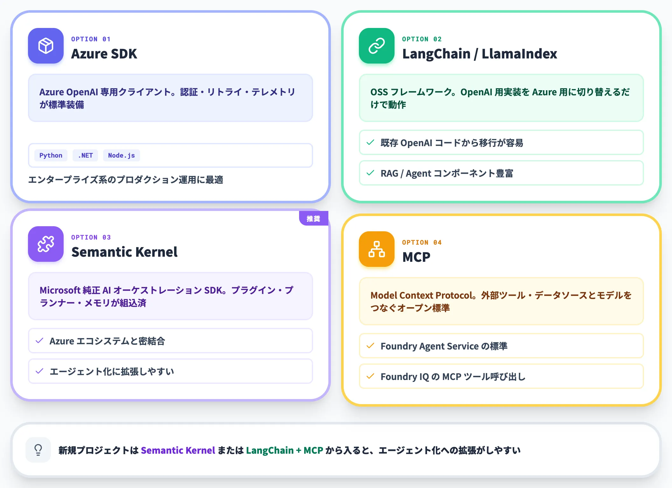Click the MCP network icon
The image size is (672, 488).
tap(377, 249)
